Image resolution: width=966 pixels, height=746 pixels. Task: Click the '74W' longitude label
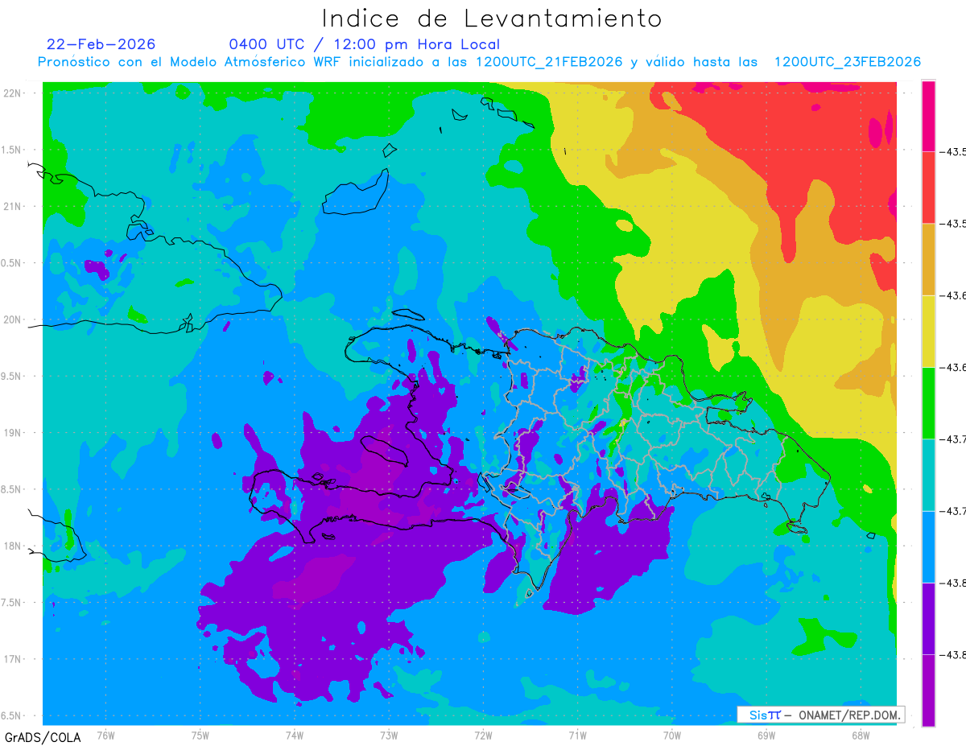pos(294,735)
